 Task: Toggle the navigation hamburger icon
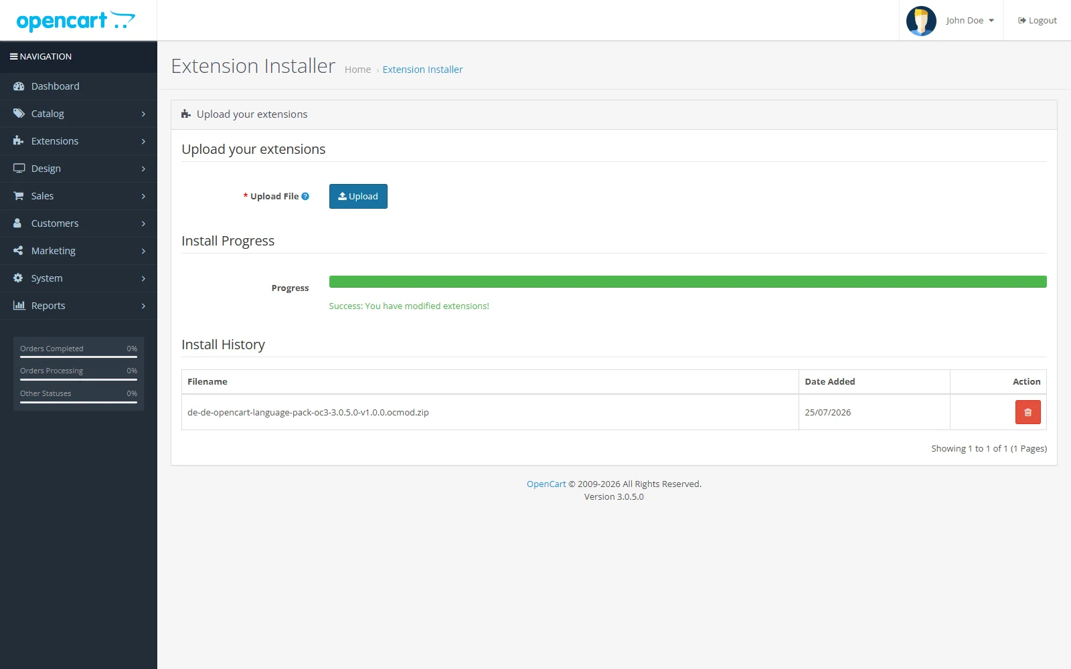click(x=13, y=57)
